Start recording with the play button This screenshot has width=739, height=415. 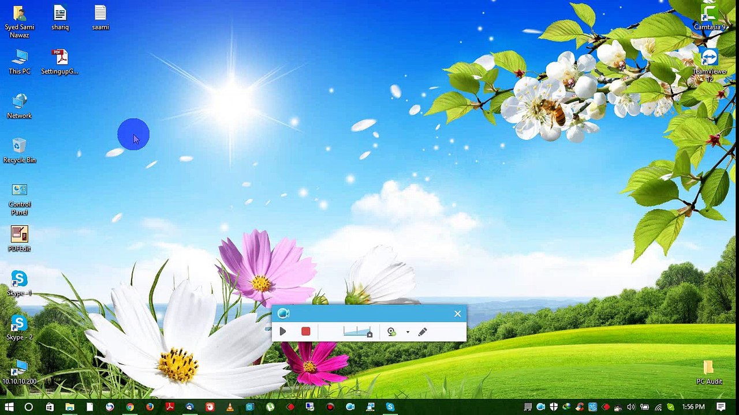[283, 331]
